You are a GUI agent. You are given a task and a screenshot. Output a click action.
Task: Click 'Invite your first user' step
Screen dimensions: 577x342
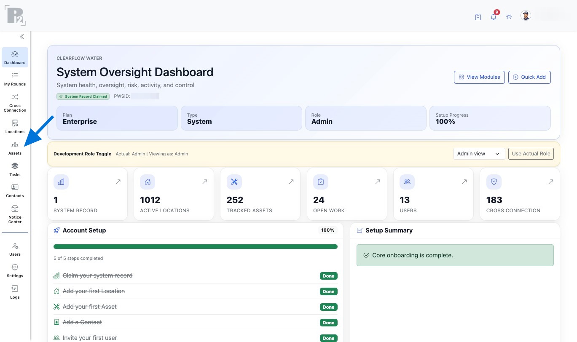pos(90,338)
